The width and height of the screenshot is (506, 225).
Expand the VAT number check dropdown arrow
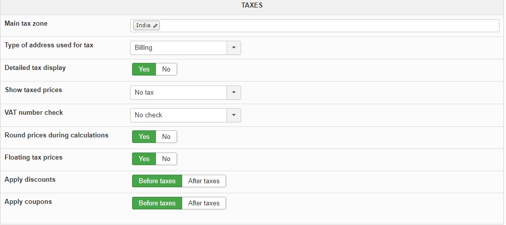[x=234, y=115]
